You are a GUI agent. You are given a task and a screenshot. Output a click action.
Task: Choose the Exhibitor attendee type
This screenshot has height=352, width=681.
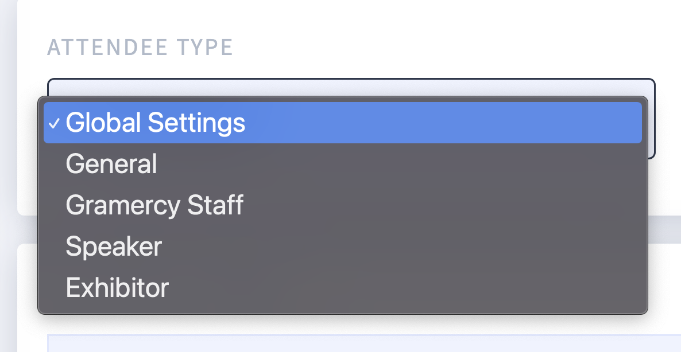342,287
